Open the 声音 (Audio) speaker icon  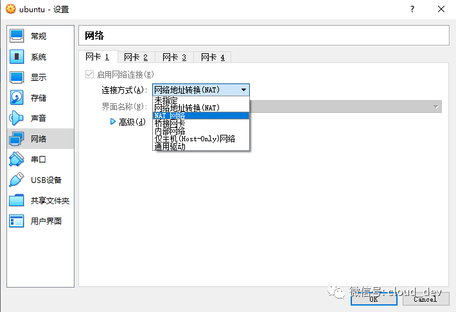pos(17,119)
